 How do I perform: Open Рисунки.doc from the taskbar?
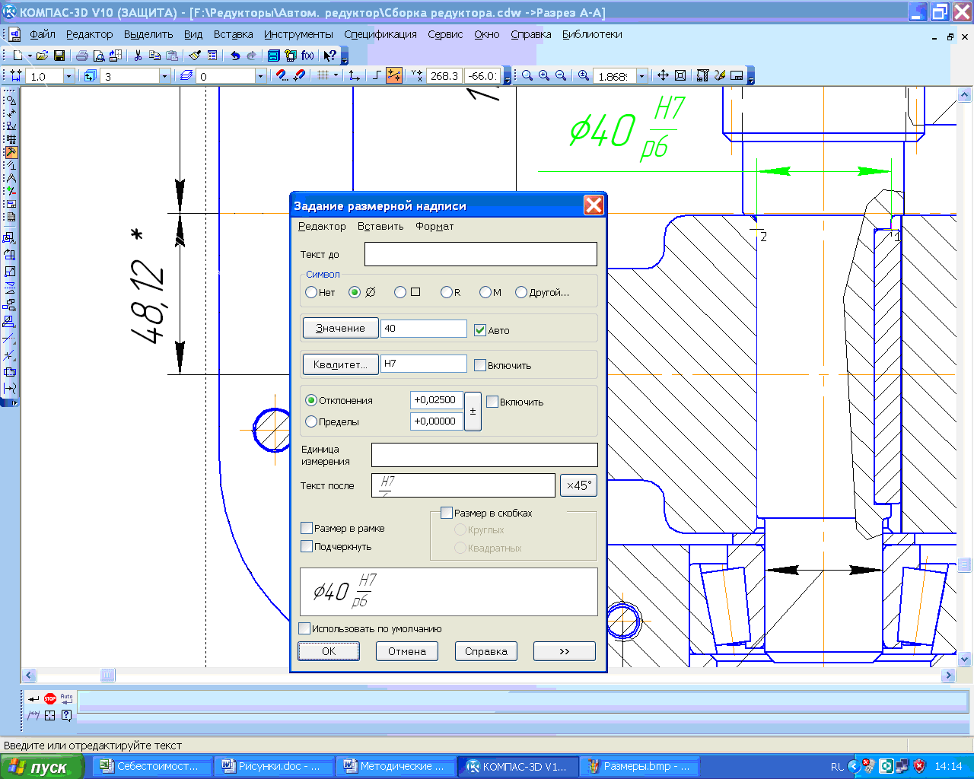coord(274,766)
